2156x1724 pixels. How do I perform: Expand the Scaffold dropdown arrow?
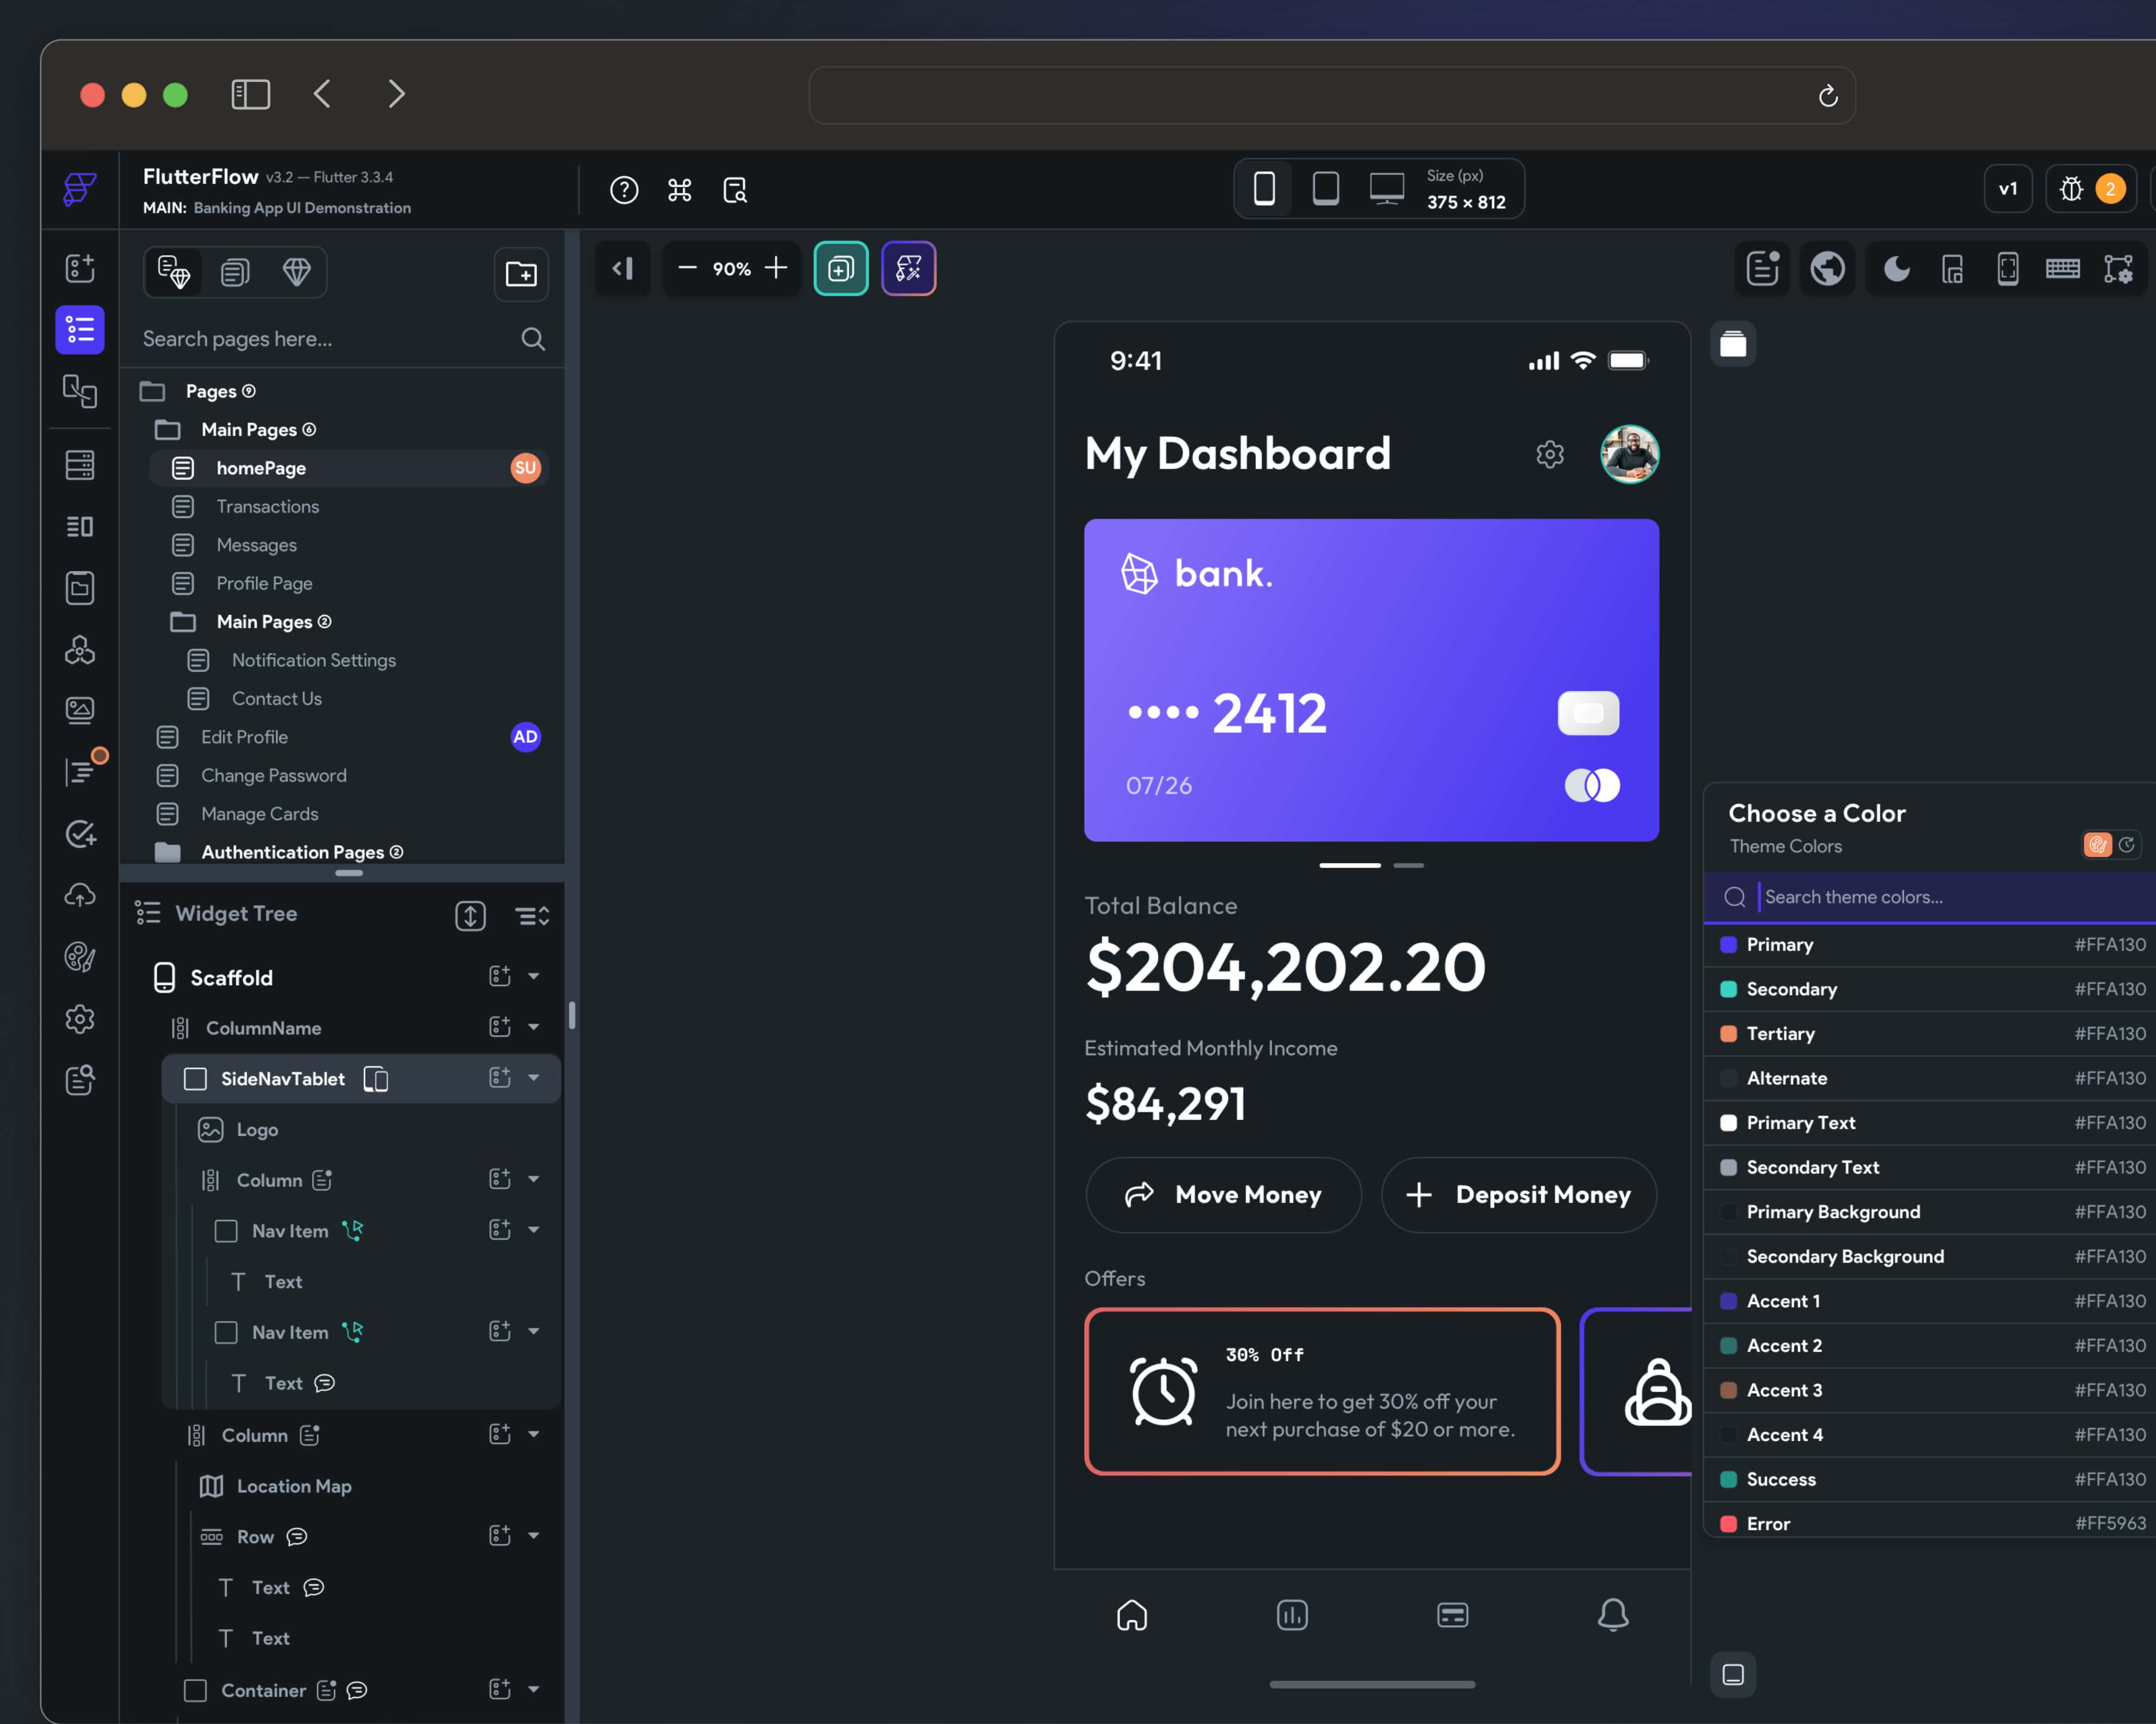(534, 976)
